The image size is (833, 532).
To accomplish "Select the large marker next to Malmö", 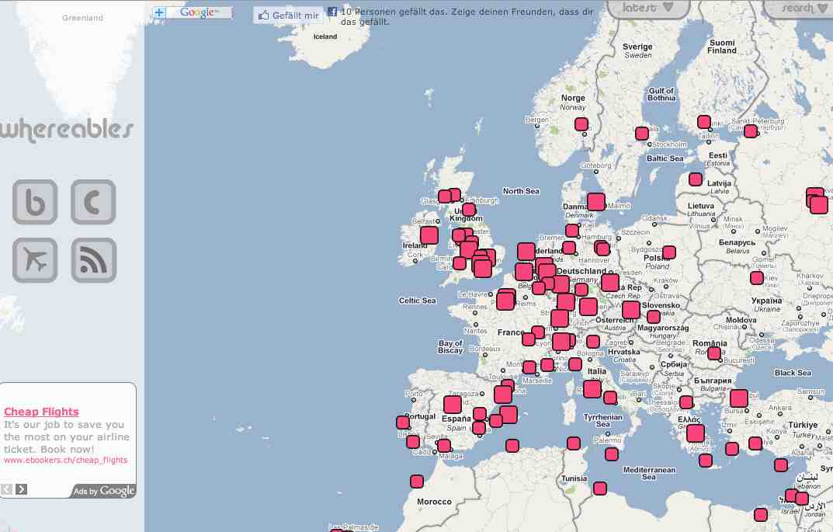I will 596,202.
